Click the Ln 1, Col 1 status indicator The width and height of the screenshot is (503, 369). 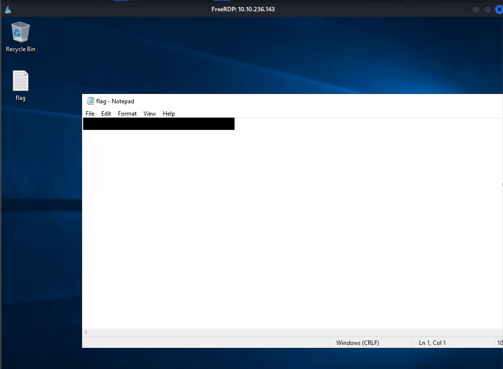[432, 343]
